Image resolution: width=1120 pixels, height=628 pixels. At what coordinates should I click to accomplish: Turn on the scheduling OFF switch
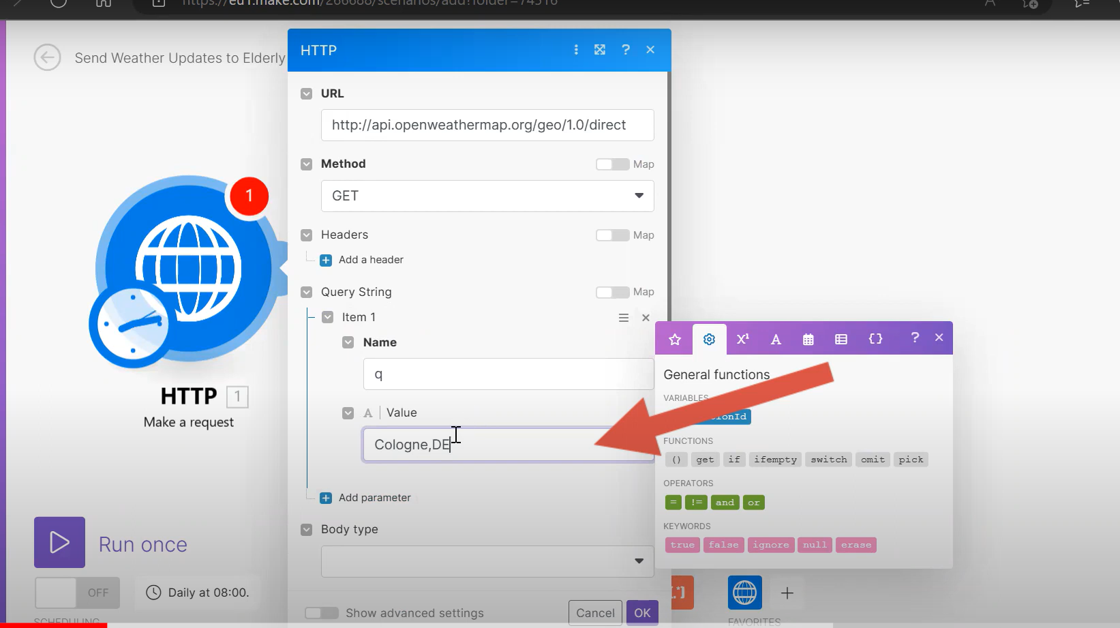tap(77, 593)
